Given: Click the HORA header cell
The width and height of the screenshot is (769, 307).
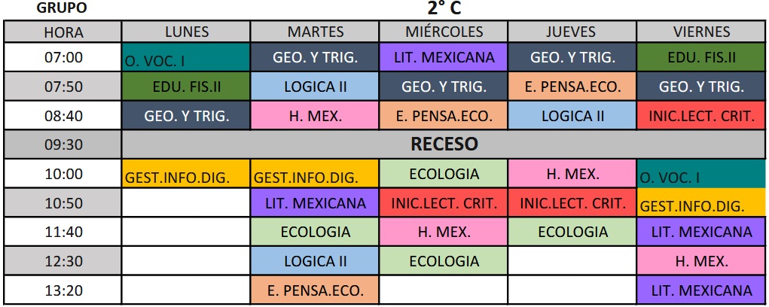Looking at the screenshot, I should pyautogui.click(x=63, y=32).
